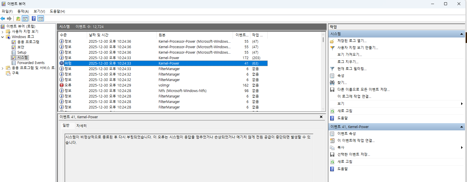Open the 동작(A) menu
Image resolution: width=467 pixels, height=182 pixels.
23,12
